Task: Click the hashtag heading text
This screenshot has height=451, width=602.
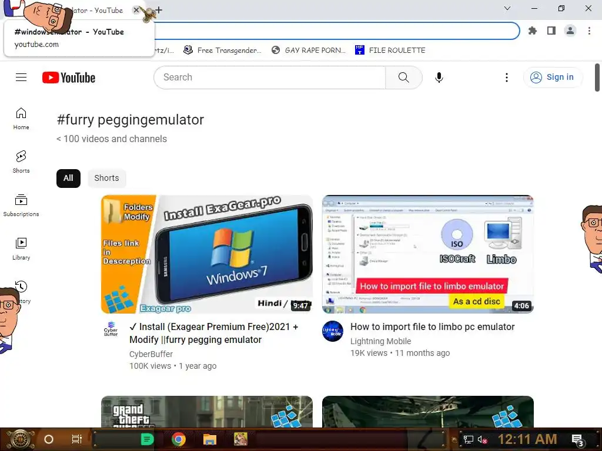Action: click(130, 120)
